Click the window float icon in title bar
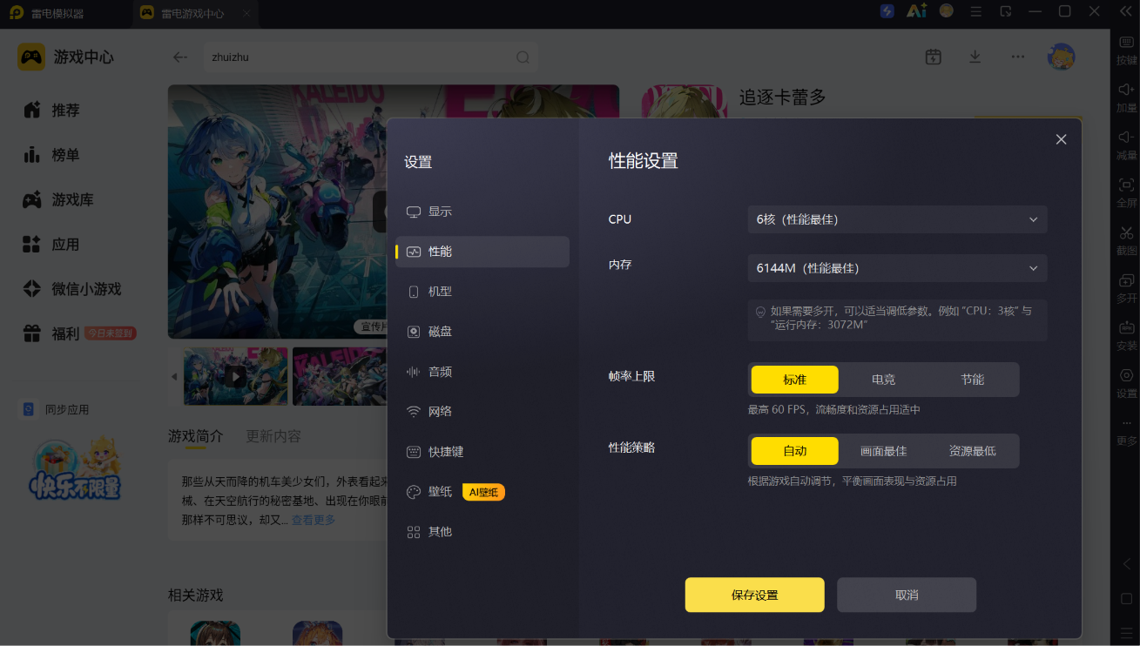This screenshot has width=1140, height=646. coord(1006,11)
